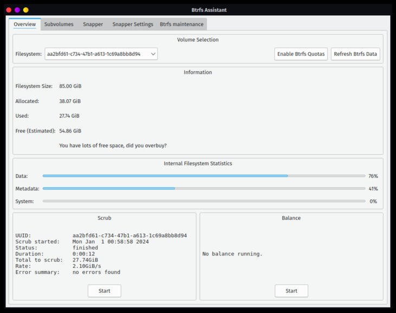Viewport: 396px width, 313px height.
Task: Click the purple window control button
Action: (17, 10)
